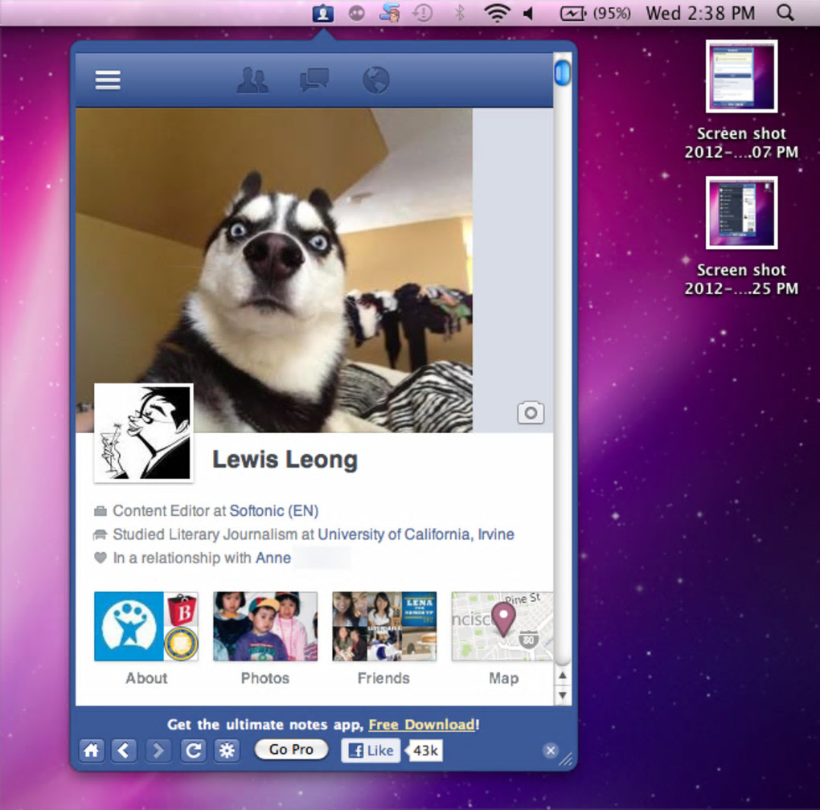The height and width of the screenshot is (810, 820).
Task: Open the Photos section thumbnail
Action: (x=265, y=626)
